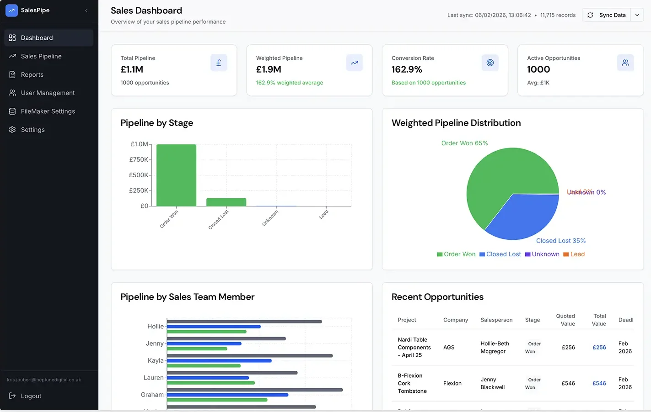Screen dimensions: 651x412
Task: Click the Closed Lost bar in Pipeline by Stage
Action: pos(226,202)
